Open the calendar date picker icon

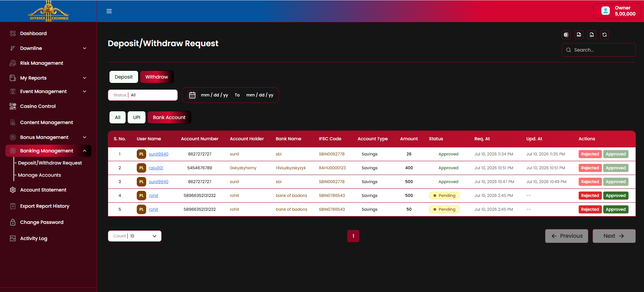tap(192, 95)
